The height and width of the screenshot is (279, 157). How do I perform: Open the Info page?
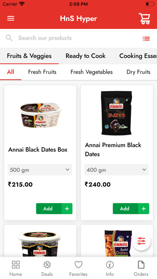pyautogui.click(x=110, y=268)
